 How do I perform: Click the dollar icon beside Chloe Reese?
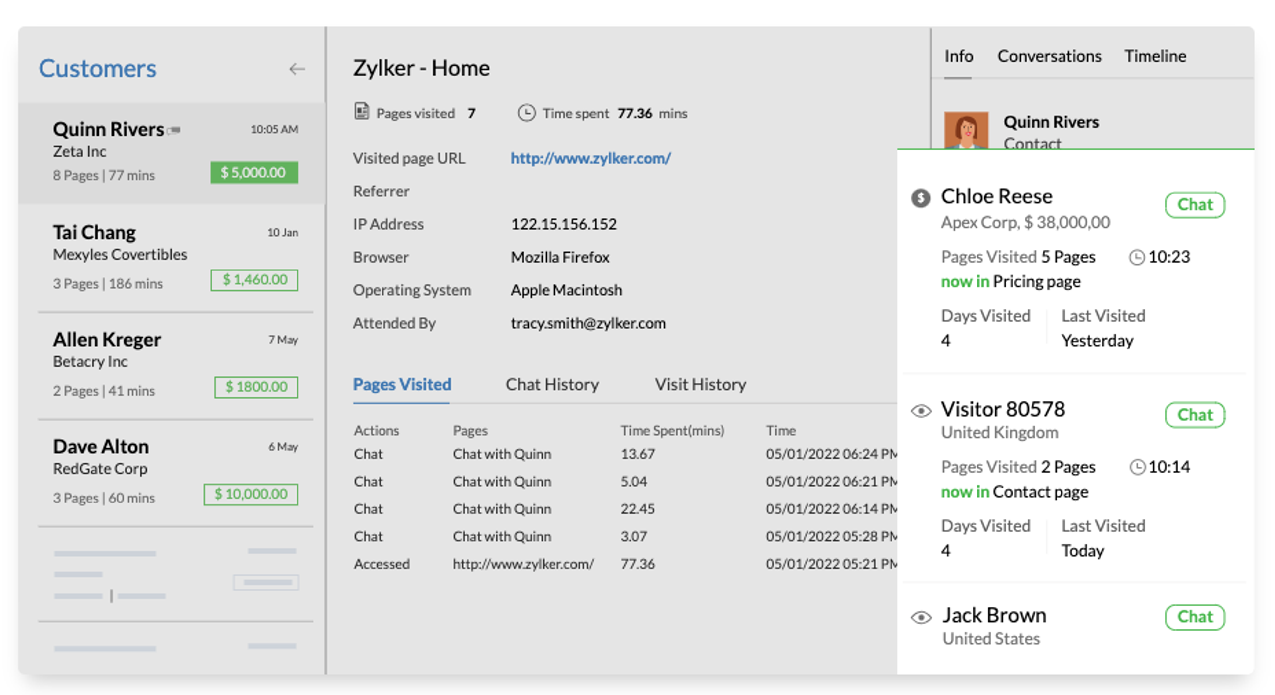pyautogui.click(x=921, y=198)
